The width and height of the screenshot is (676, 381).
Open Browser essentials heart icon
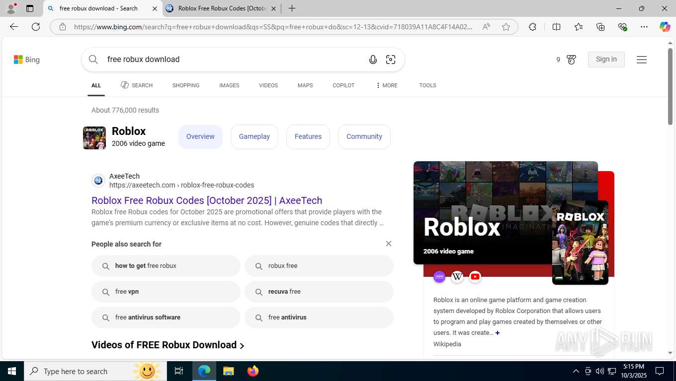coord(622,27)
